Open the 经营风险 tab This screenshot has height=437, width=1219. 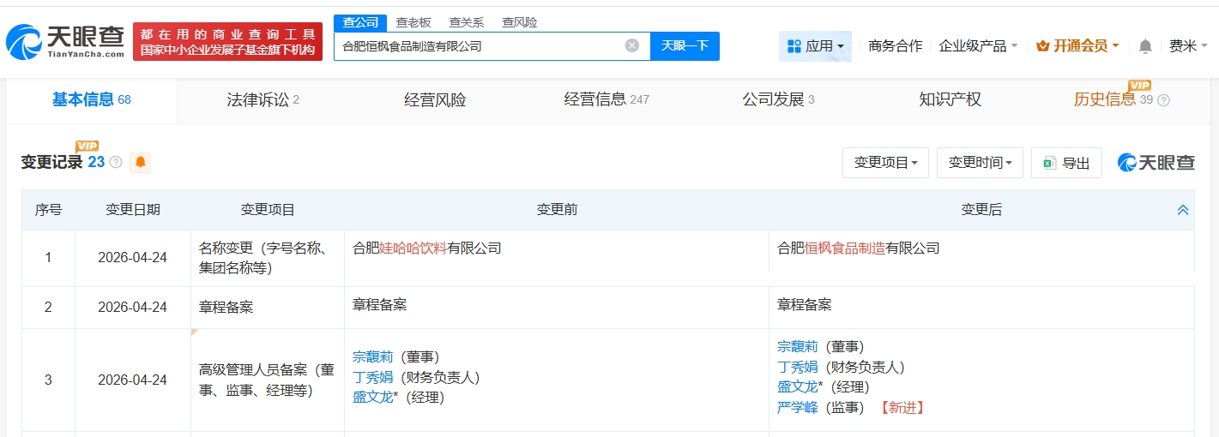[x=435, y=99]
